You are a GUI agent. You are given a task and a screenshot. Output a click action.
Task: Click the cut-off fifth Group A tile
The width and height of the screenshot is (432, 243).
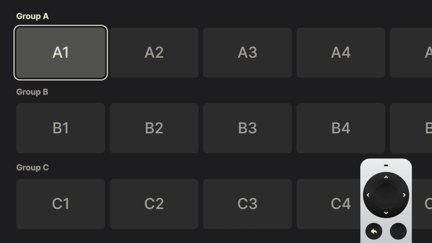(x=411, y=52)
